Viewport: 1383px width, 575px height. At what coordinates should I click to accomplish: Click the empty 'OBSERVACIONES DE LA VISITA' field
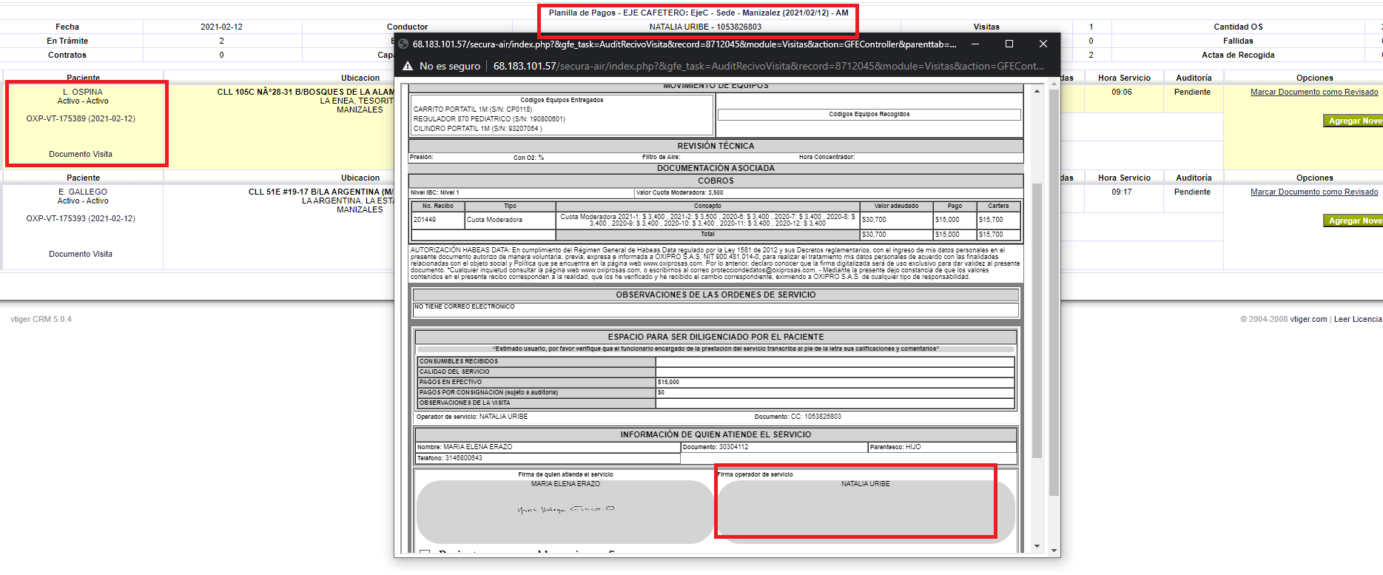(x=835, y=403)
